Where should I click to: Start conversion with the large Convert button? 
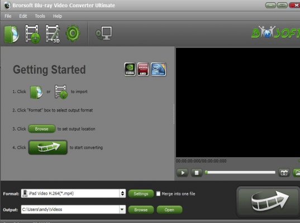[269, 202]
